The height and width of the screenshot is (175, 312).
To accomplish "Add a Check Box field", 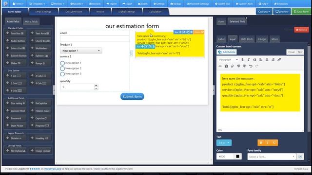I will 40,41.
